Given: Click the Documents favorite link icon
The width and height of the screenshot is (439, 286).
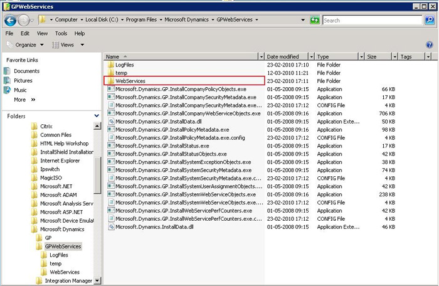Looking at the screenshot, I should (8, 71).
